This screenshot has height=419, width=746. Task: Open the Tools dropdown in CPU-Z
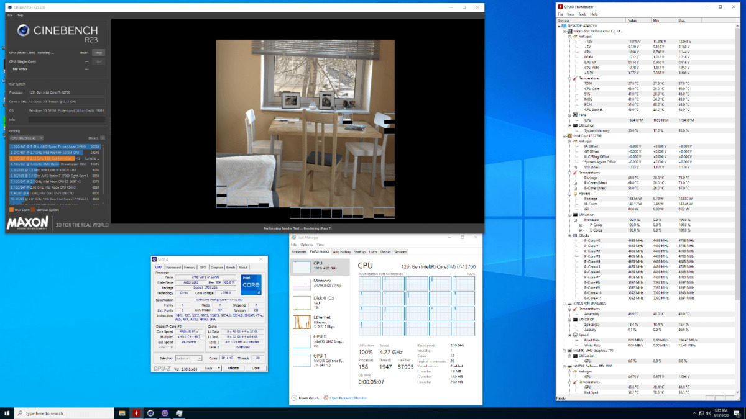(x=212, y=368)
